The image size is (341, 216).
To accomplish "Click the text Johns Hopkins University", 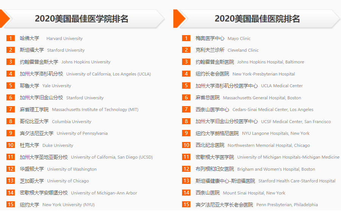I will tap(86, 62).
